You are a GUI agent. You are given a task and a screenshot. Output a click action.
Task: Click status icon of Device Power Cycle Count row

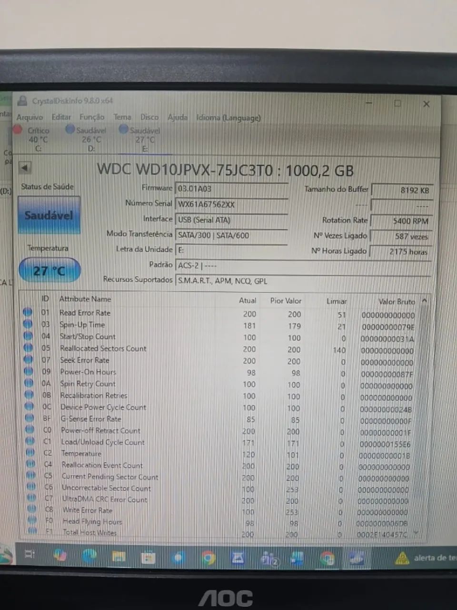30,406
